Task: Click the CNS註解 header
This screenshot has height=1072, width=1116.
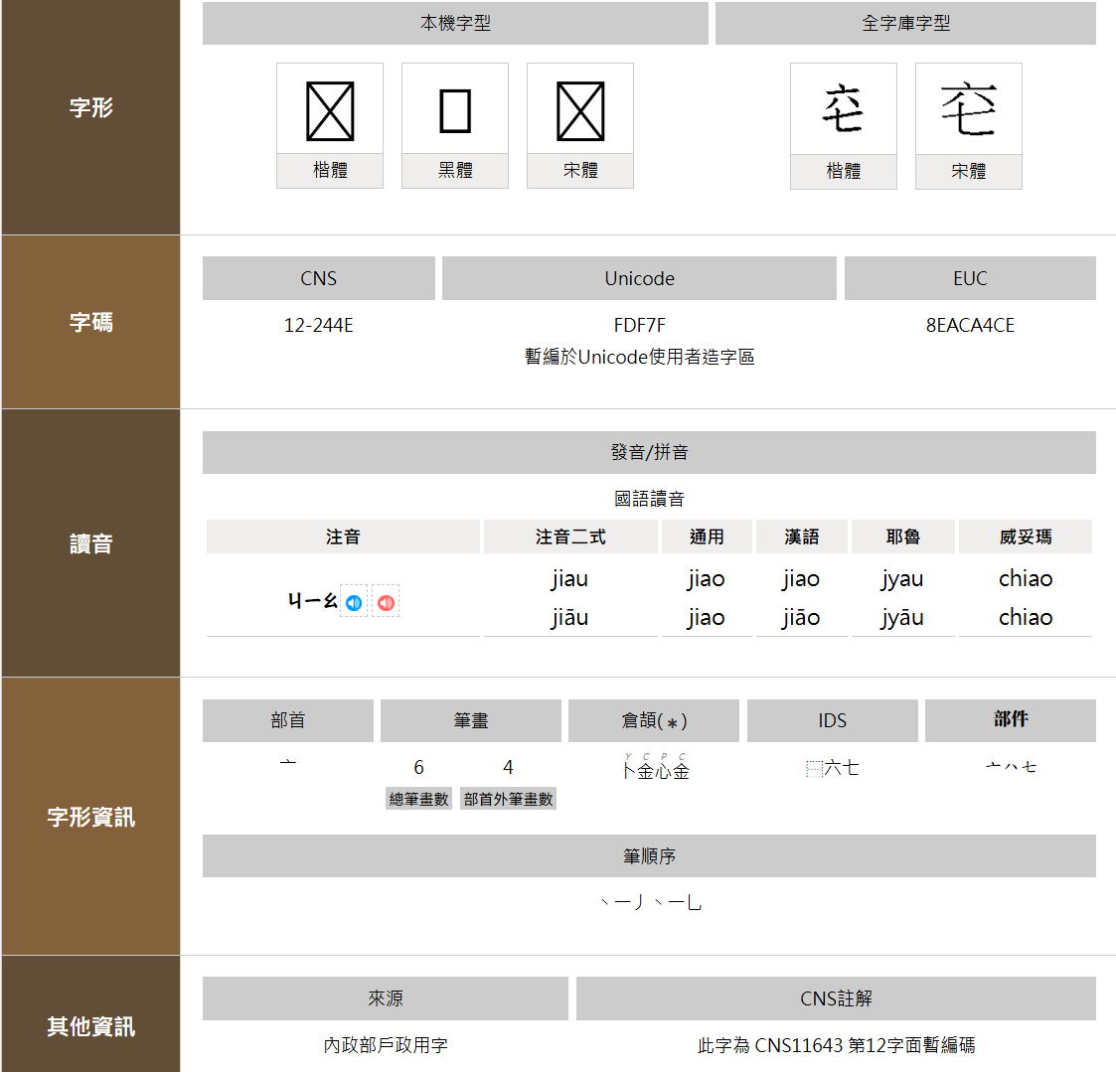Action: coord(836,998)
